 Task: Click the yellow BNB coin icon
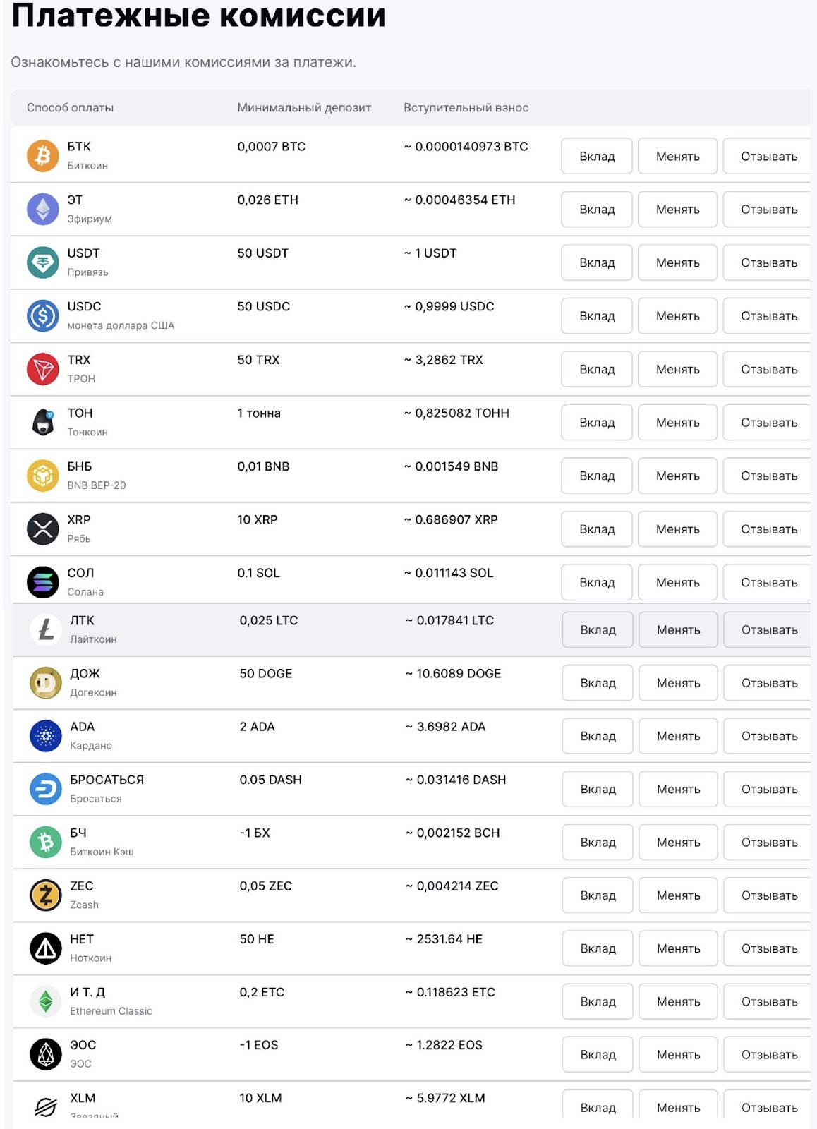pyautogui.click(x=43, y=476)
